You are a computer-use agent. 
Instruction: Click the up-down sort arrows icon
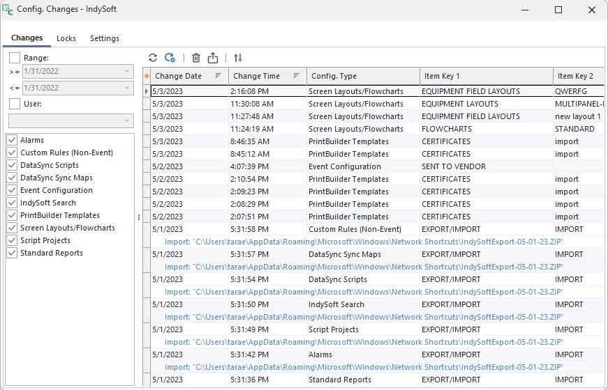[238, 58]
